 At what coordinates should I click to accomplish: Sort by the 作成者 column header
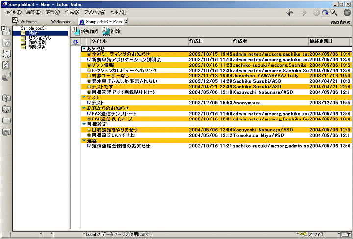[x=270, y=41]
